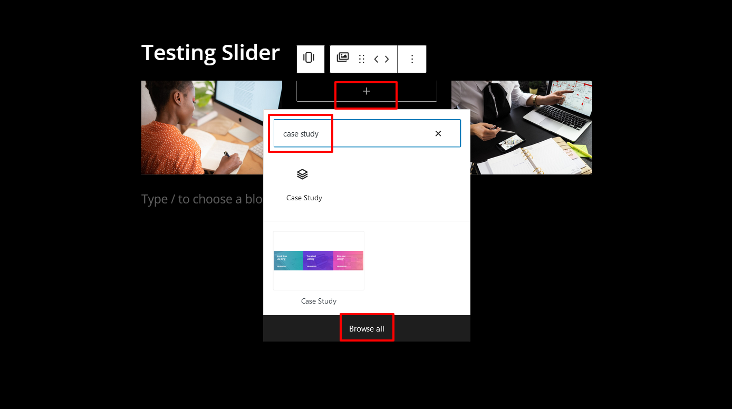Move slide left with the left chevron
The height and width of the screenshot is (409, 732).
[377, 59]
